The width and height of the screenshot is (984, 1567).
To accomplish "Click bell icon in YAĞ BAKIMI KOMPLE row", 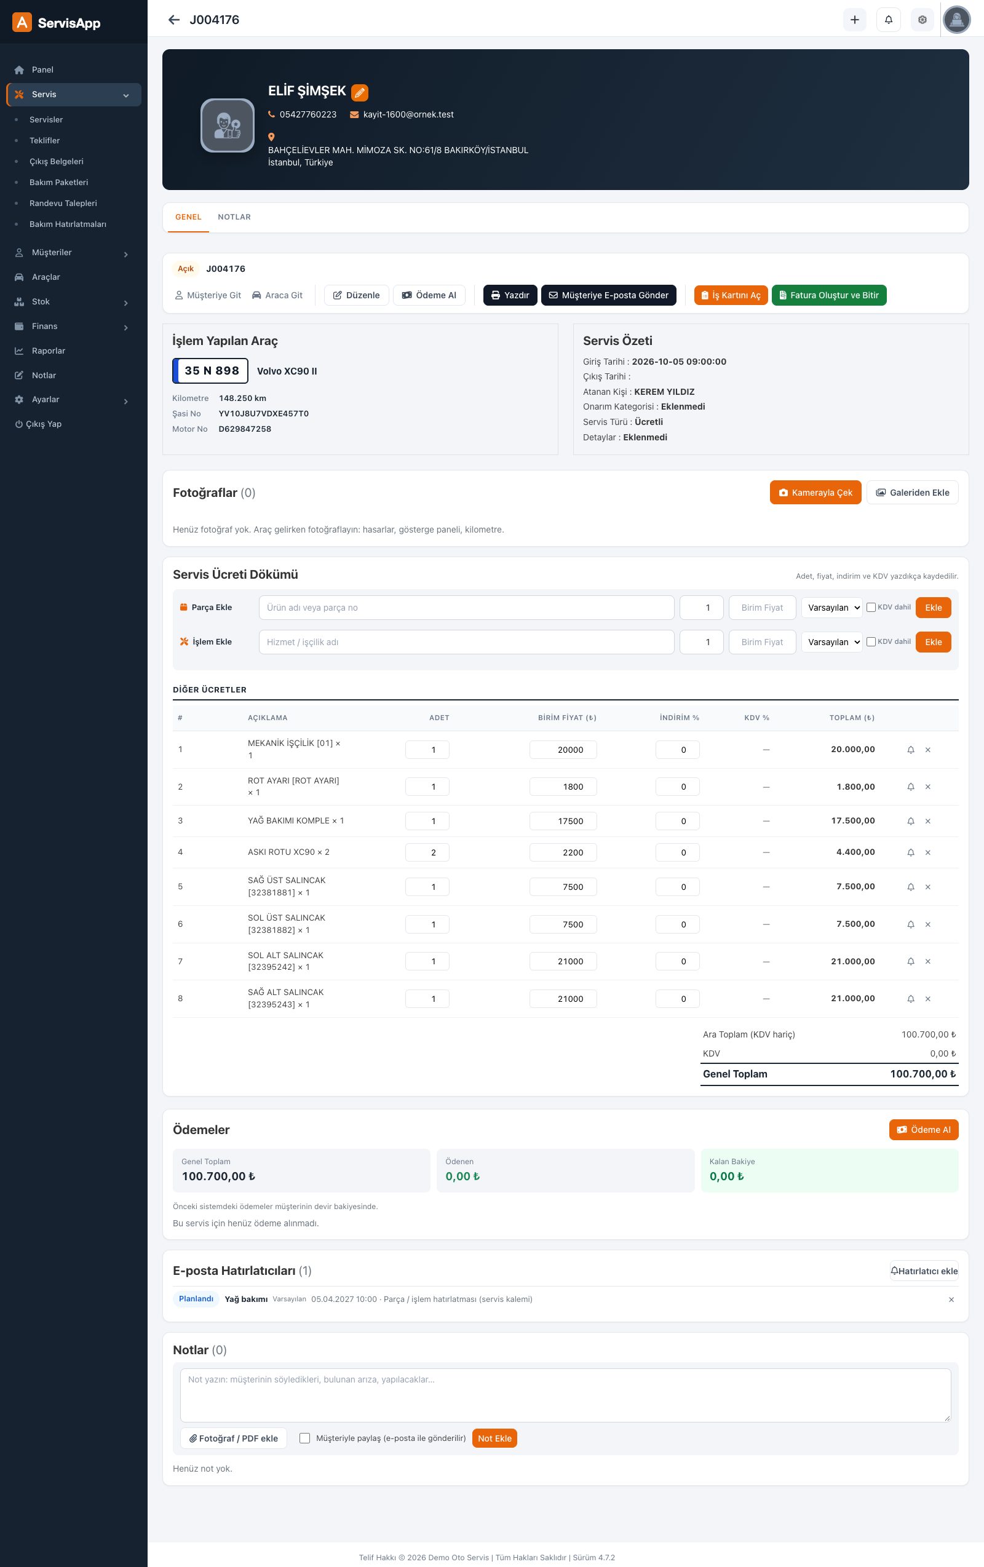I will [x=910, y=821].
